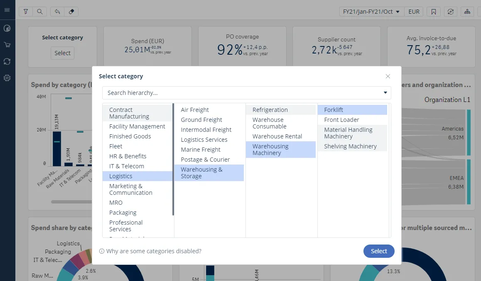Open the shopping cart sidebar icon
This screenshot has height=281, width=481.
(x=7, y=45)
